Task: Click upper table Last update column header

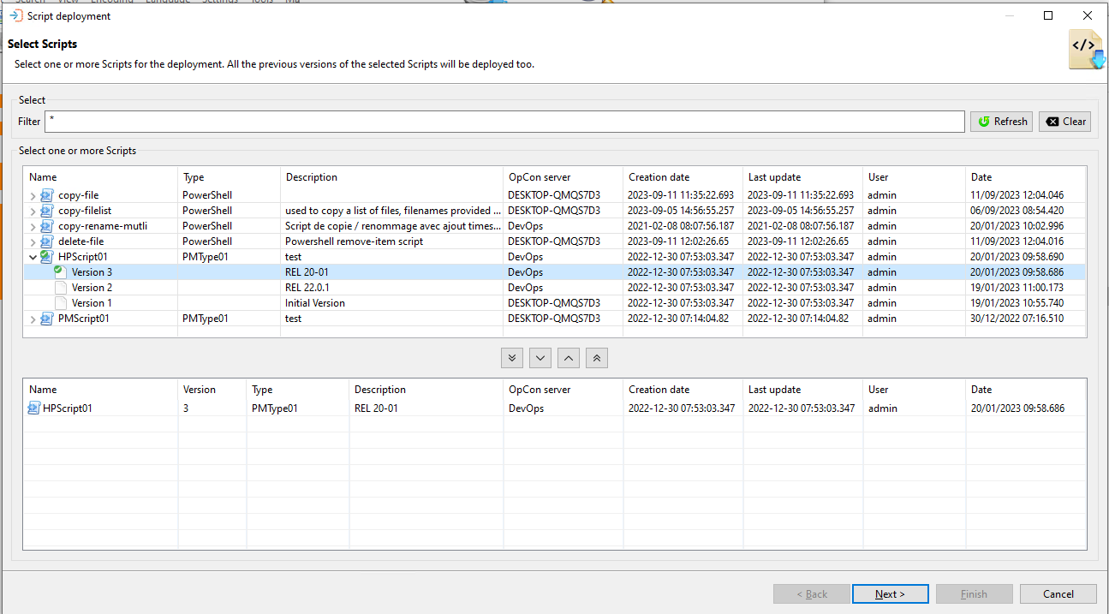Action: [802, 177]
